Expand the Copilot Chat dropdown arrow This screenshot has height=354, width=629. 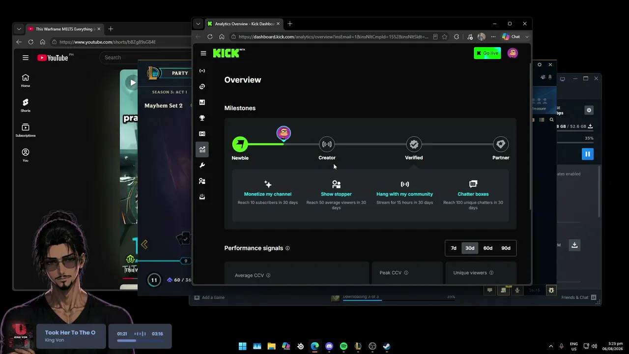tap(527, 37)
